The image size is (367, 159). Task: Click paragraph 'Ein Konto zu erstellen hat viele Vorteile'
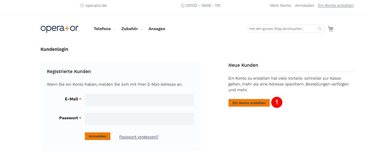tap(289, 84)
